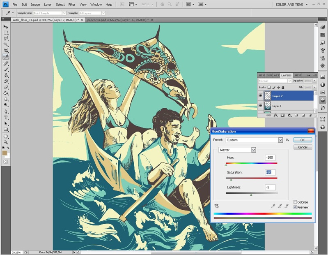
Task: Click the on-image adjustment hand icon
Action: click(216, 206)
